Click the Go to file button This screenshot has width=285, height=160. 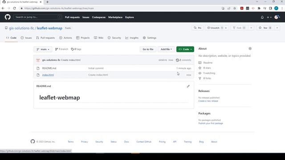(148, 49)
